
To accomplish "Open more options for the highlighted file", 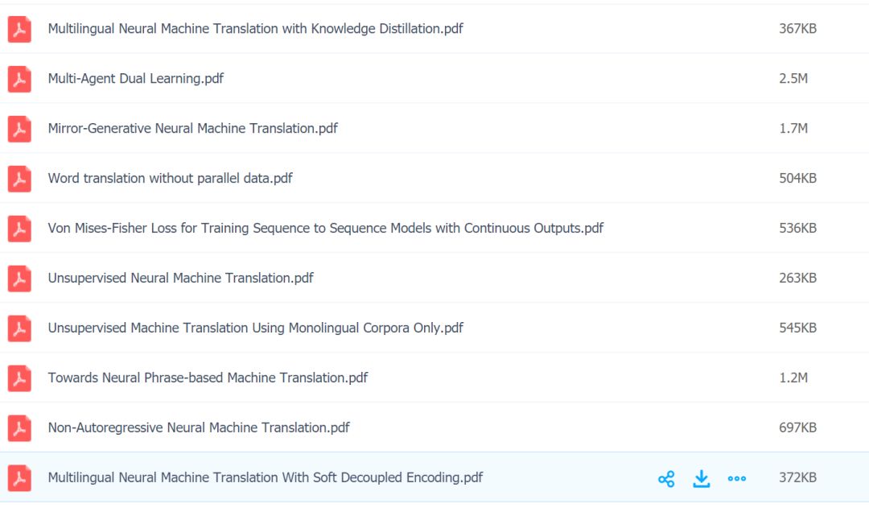I will (736, 479).
